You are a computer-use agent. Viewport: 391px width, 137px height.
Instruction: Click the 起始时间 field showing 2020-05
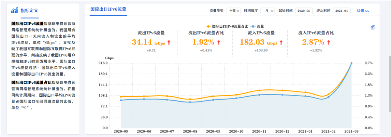click(304, 11)
